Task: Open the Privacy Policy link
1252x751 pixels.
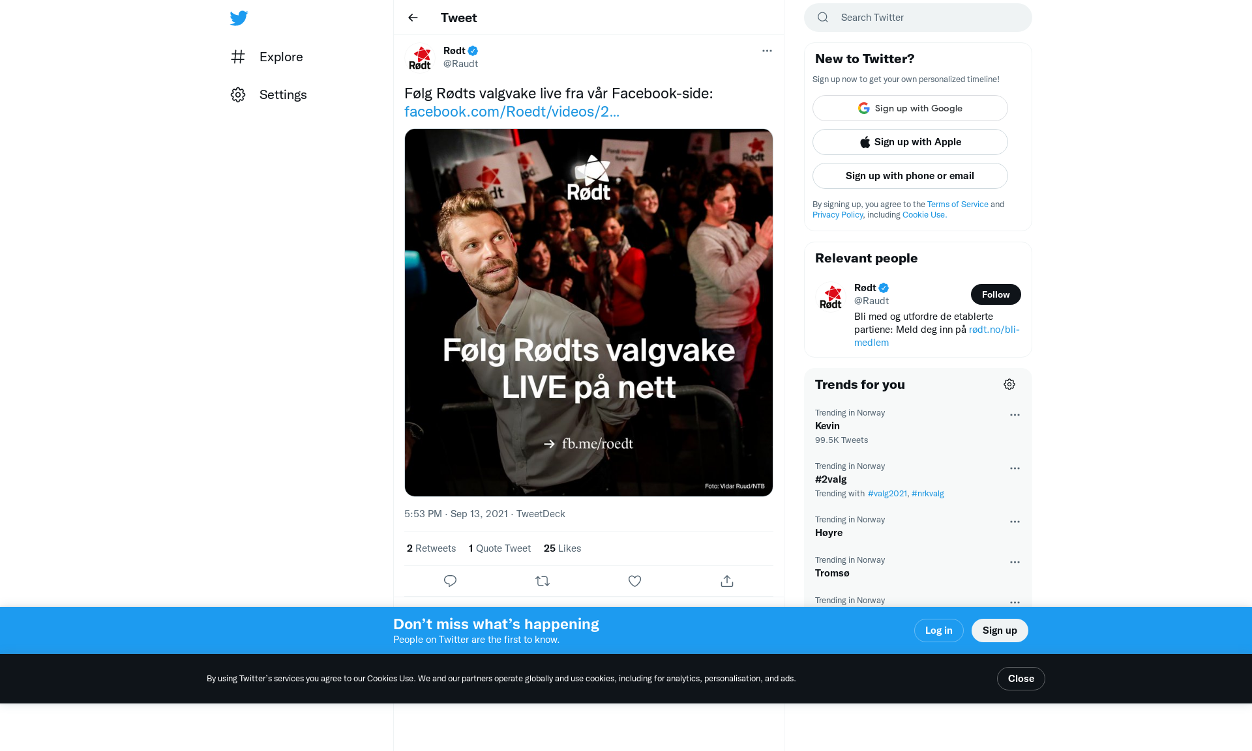Action: coord(837,215)
